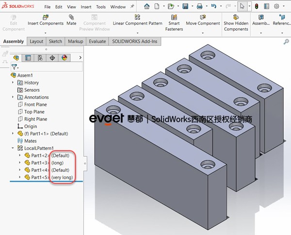This screenshot has height=235, width=291.
Task: Activate Move Component tool
Action: pos(203,20)
